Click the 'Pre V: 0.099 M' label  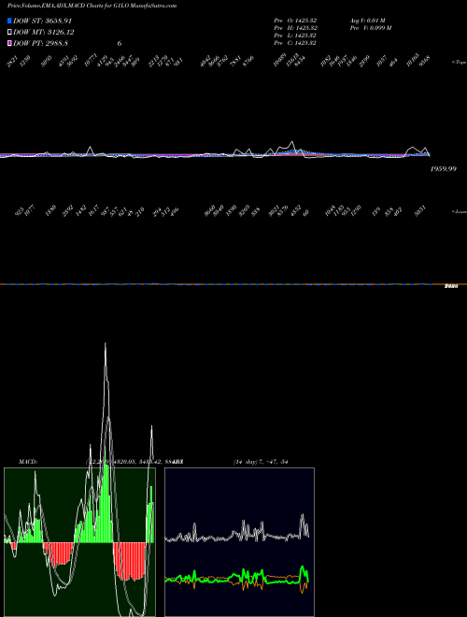tap(371, 28)
